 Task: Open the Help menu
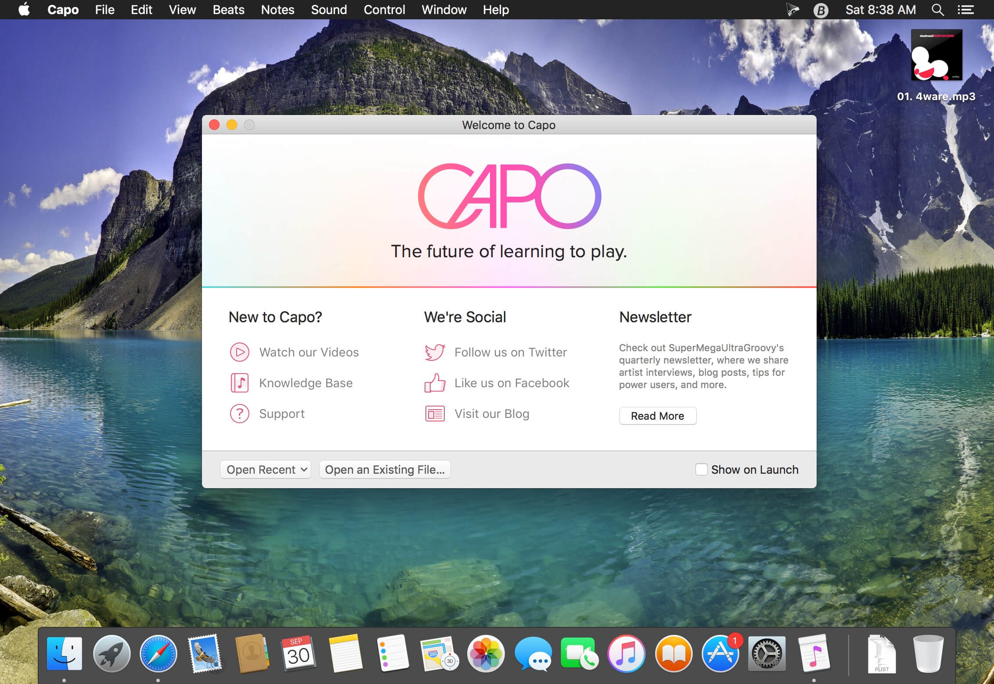pyautogui.click(x=496, y=10)
